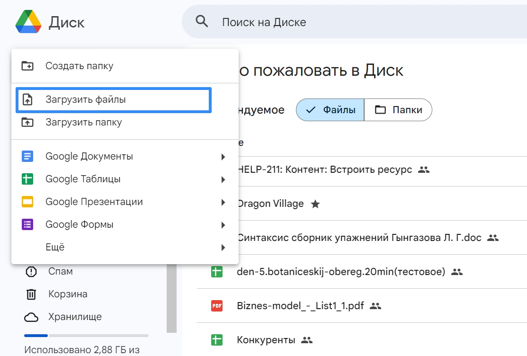Click green Sheets icon beside Конкуренты
Viewport: 527px width, 356px height.
(x=217, y=339)
